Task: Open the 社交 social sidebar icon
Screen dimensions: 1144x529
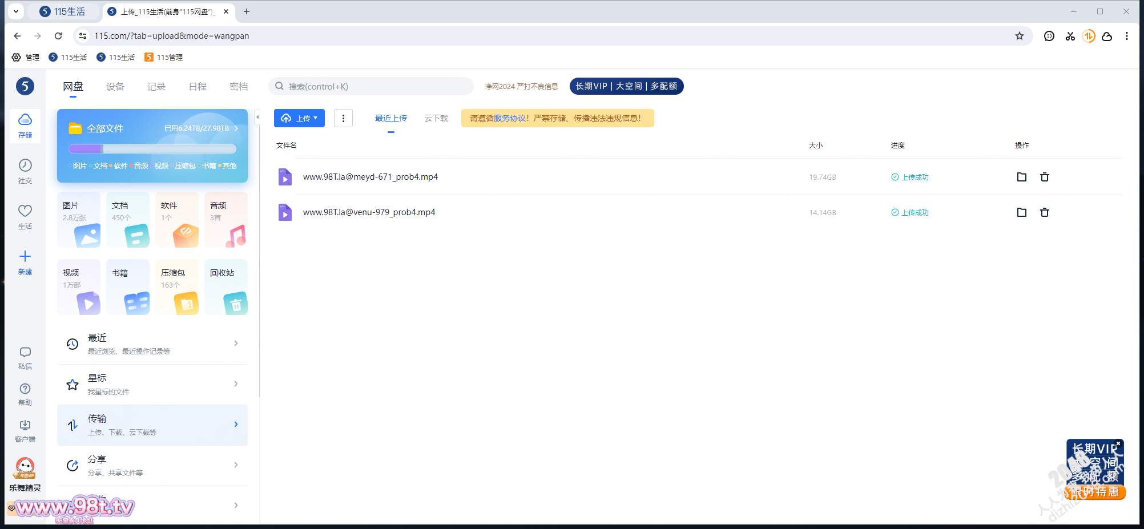Action: point(25,171)
